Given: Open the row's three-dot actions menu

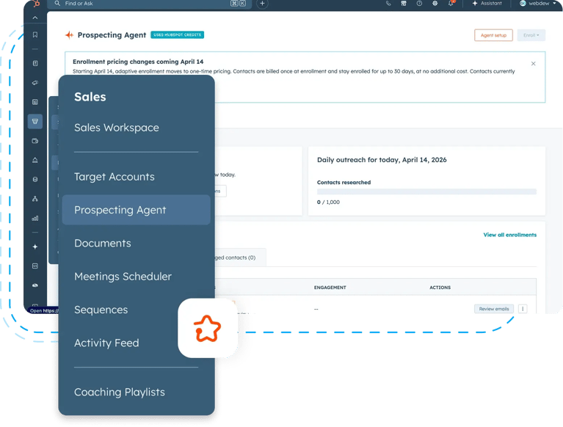Looking at the screenshot, I should (x=523, y=309).
